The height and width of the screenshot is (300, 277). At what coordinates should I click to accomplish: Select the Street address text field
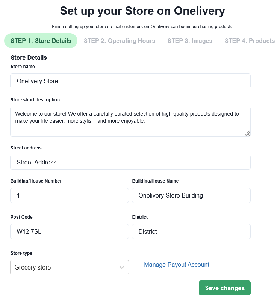(130, 162)
